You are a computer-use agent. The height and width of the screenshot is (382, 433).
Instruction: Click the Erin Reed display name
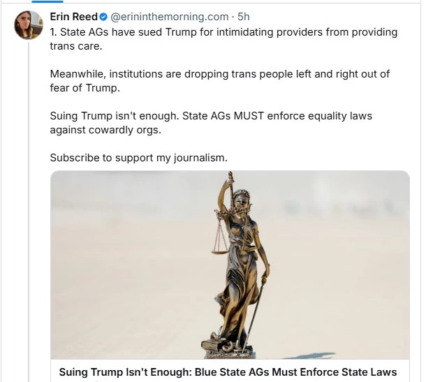73,17
